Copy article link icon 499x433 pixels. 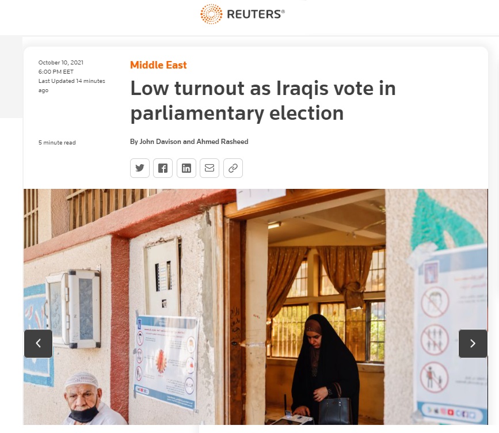(233, 168)
